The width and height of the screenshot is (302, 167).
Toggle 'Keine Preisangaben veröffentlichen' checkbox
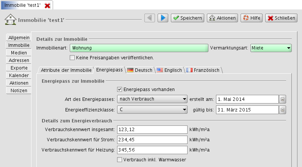tap(72, 58)
